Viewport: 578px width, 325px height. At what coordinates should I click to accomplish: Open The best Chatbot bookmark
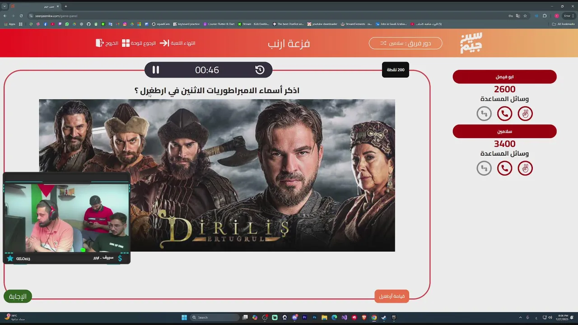[x=288, y=24]
